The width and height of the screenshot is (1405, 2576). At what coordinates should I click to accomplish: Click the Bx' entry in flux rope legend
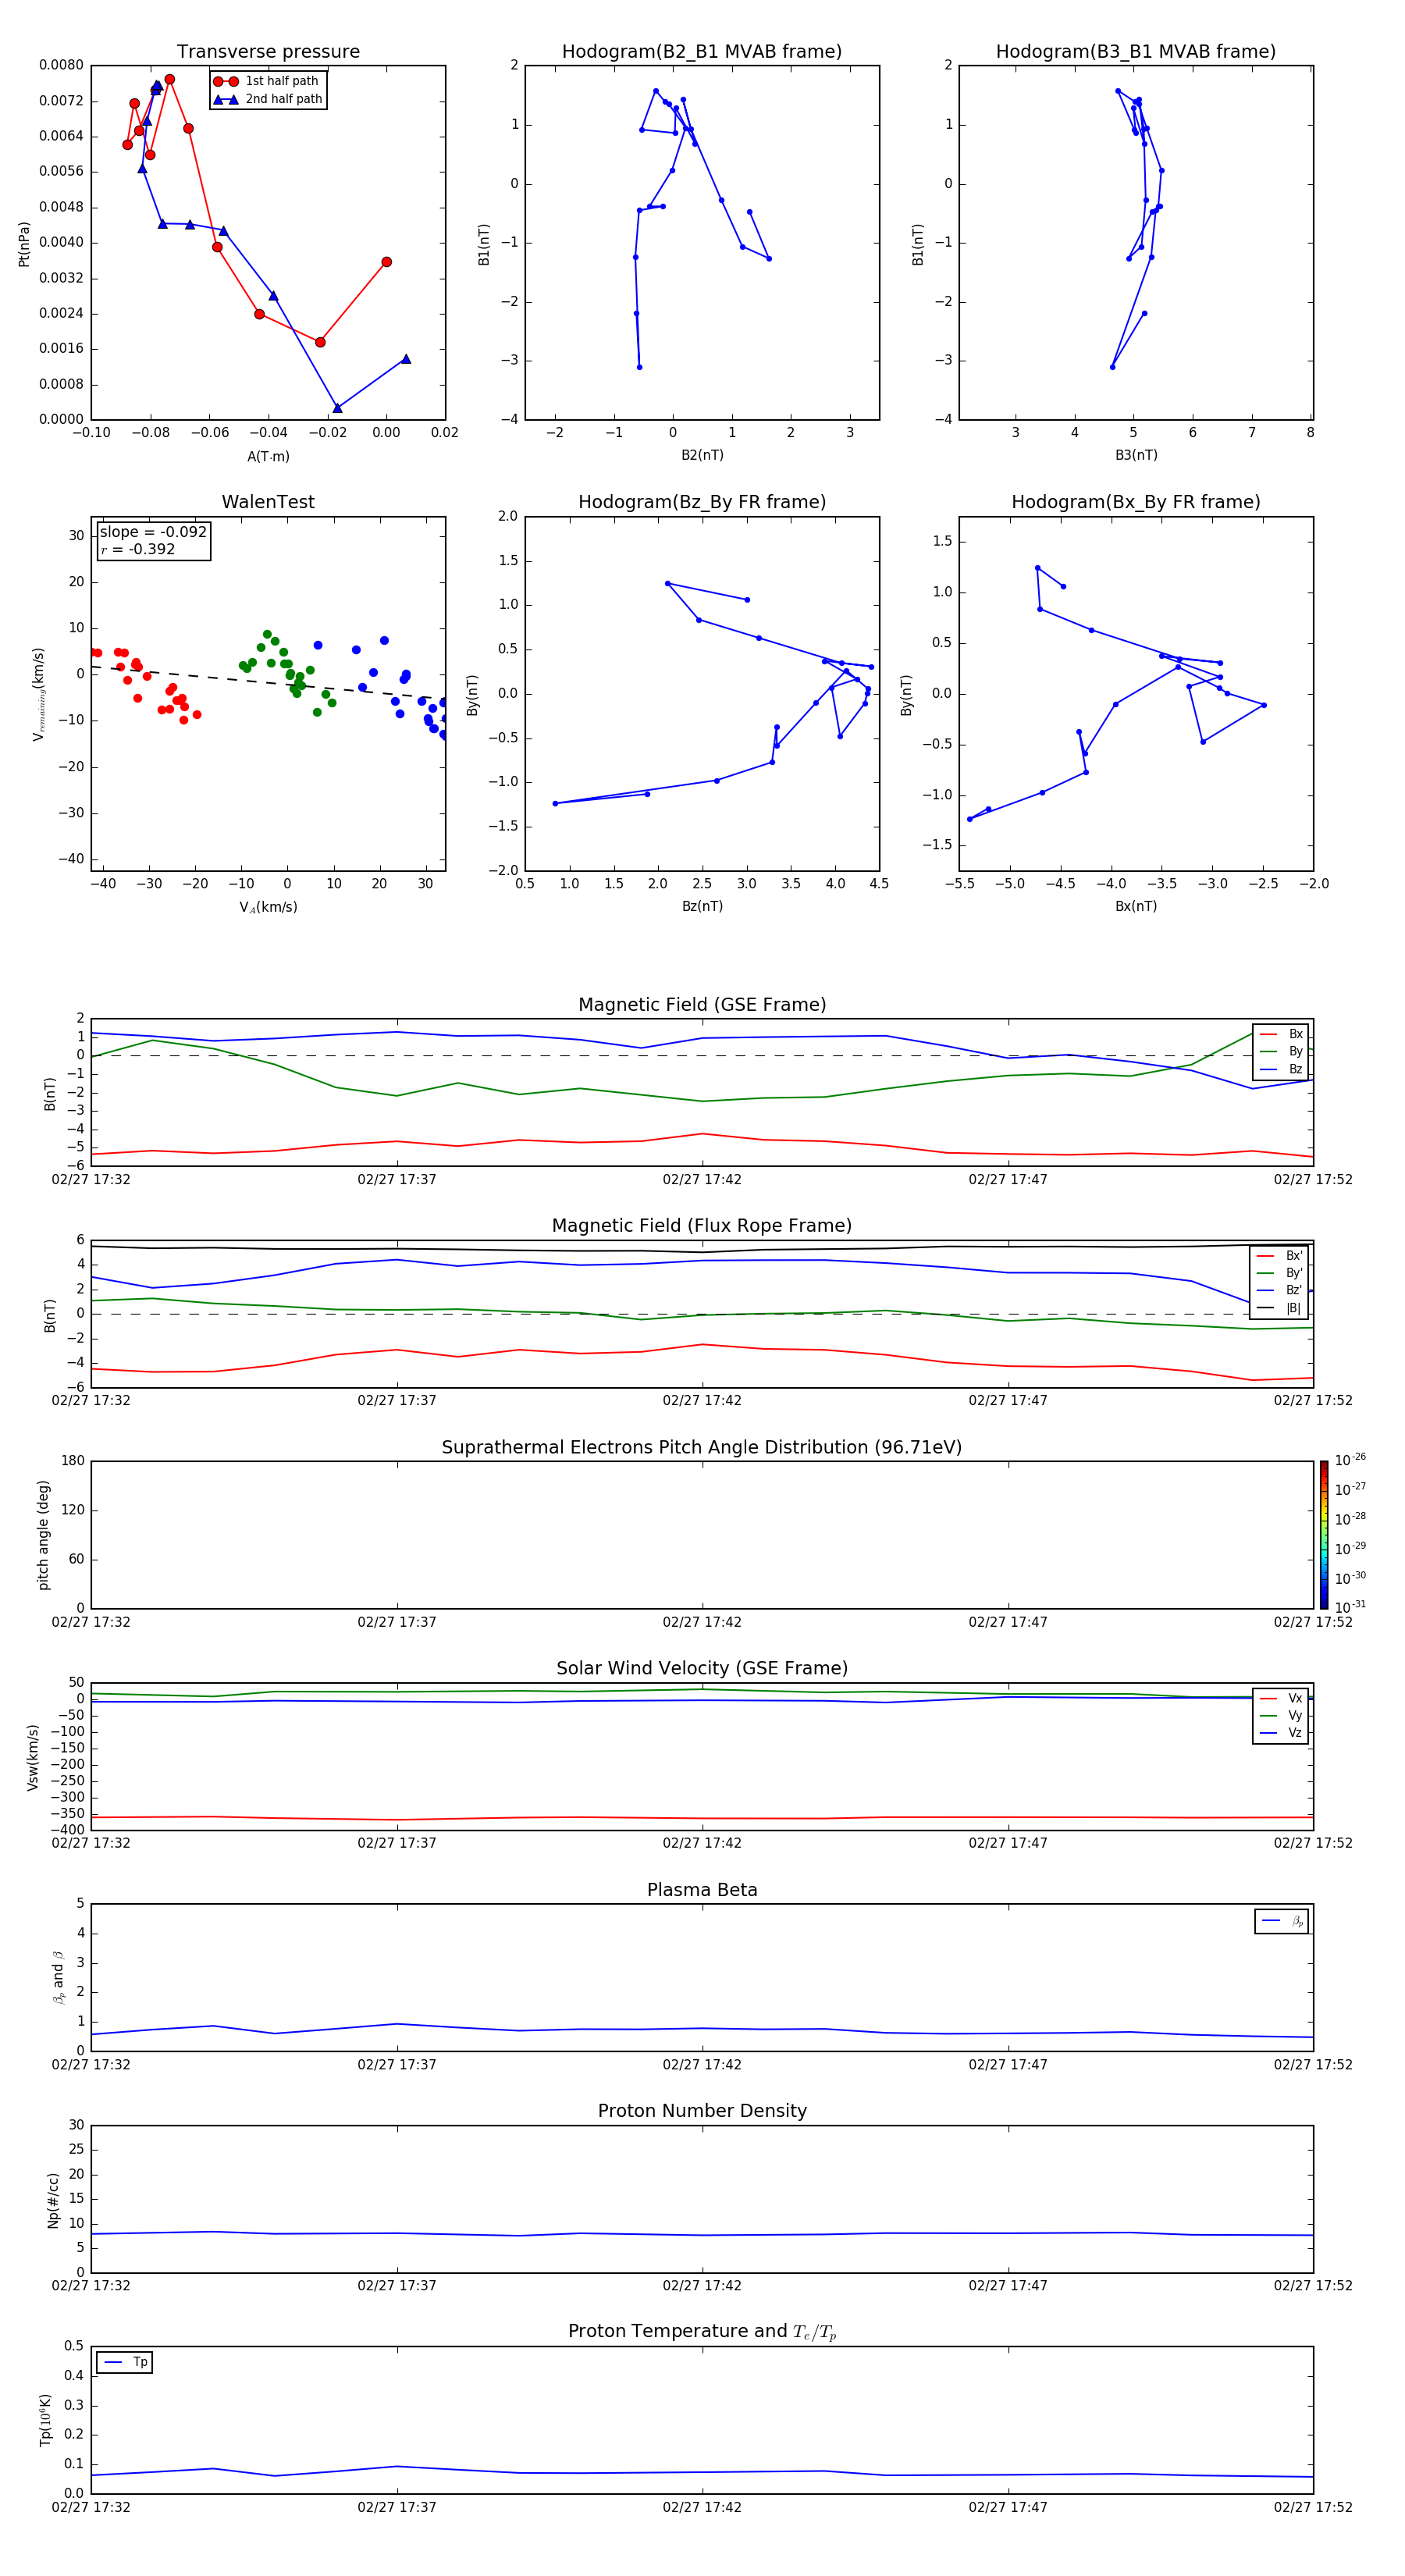(x=1279, y=1256)
